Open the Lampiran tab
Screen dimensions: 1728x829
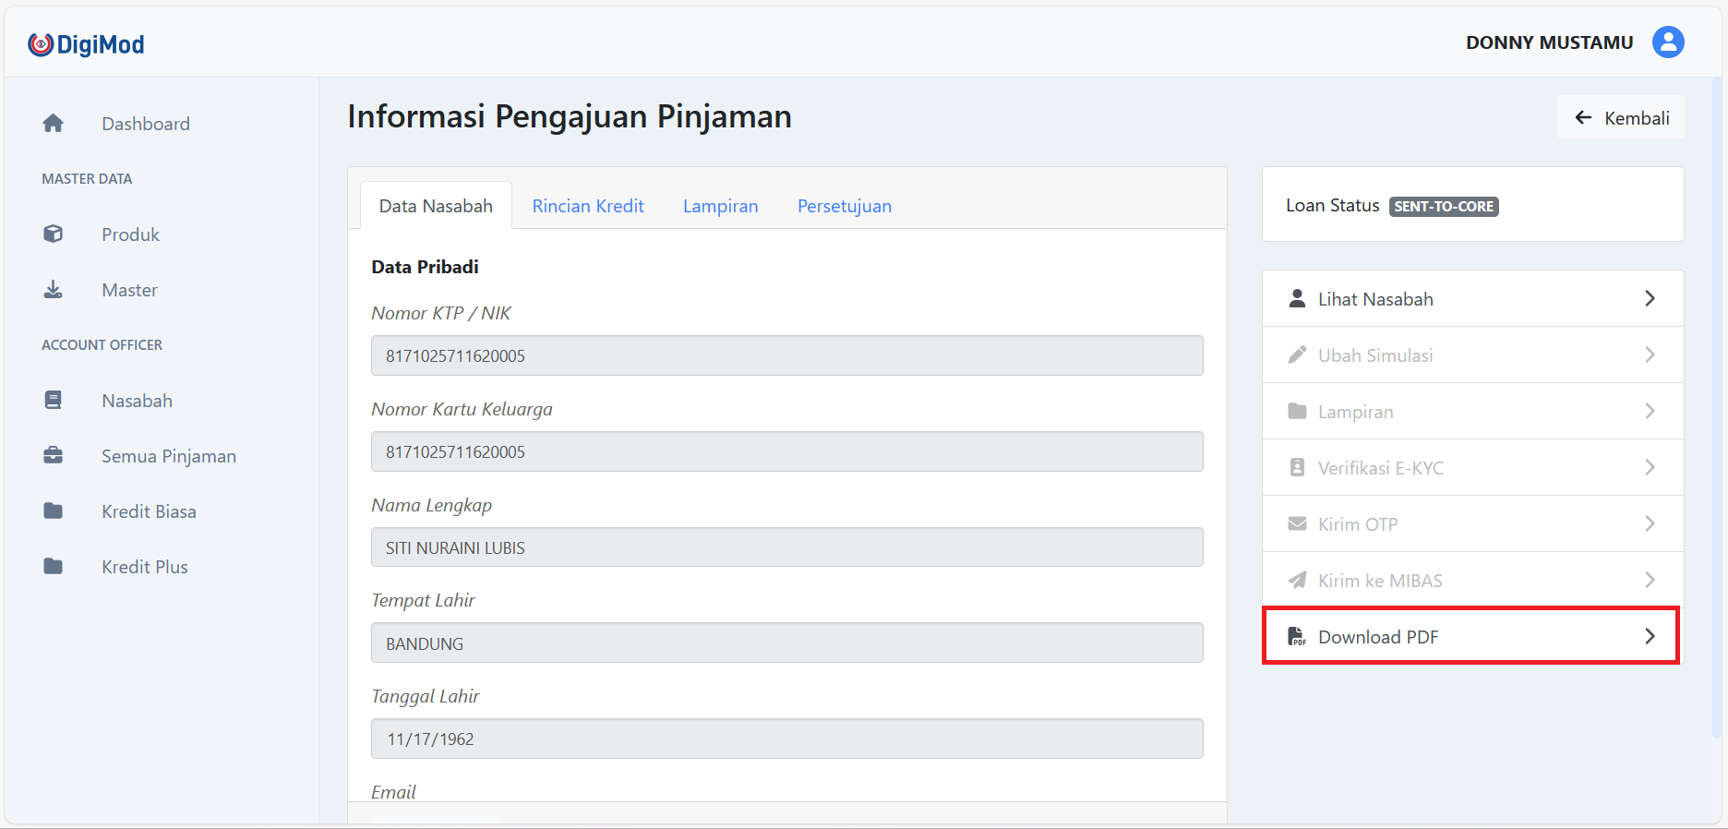tap(720, 206)
